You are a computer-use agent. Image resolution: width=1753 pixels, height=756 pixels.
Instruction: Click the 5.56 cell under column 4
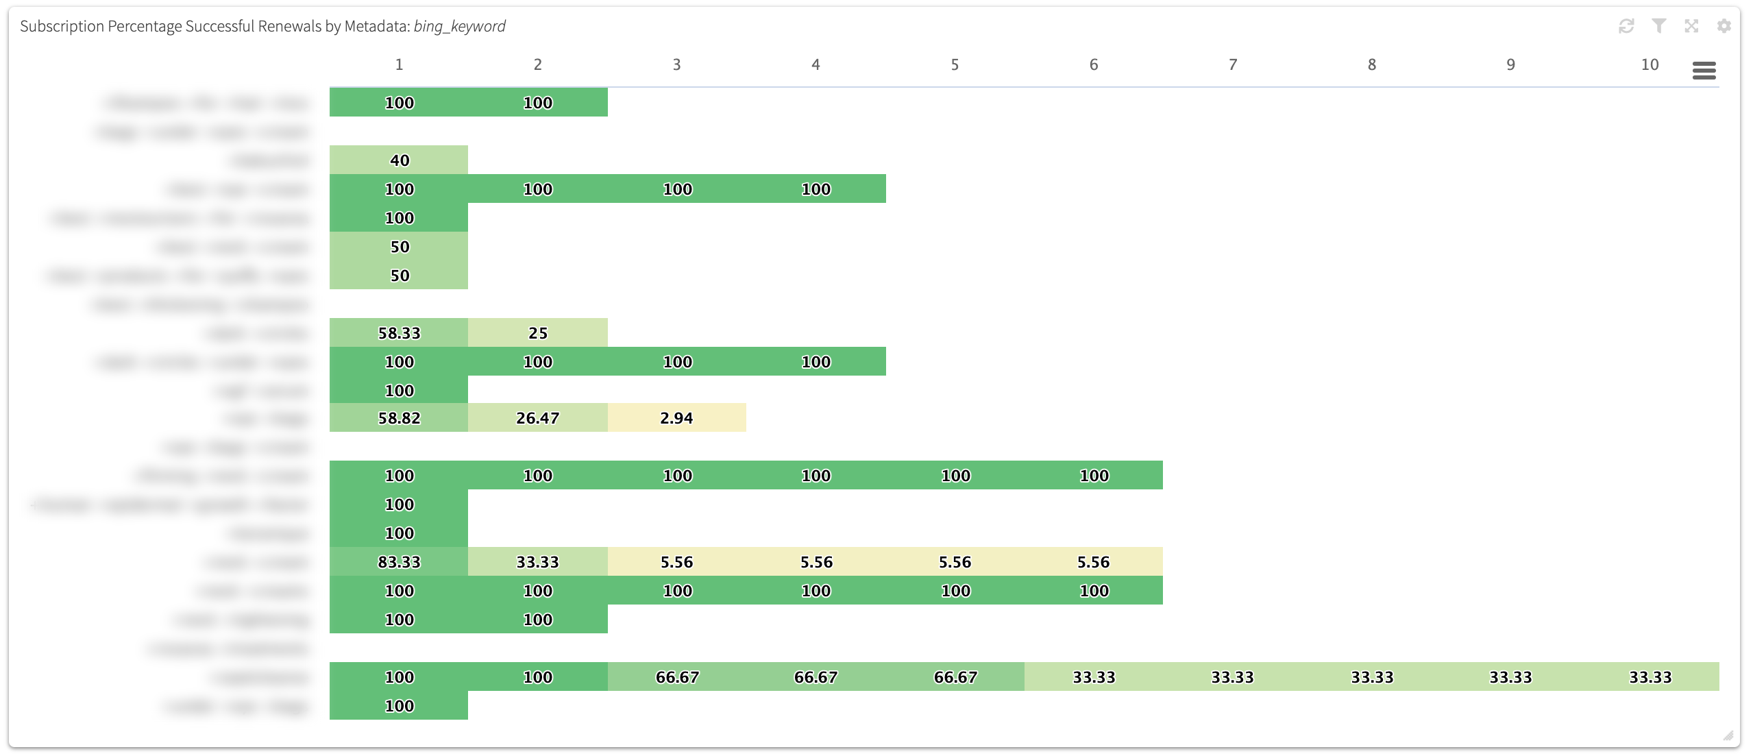click(x=816, y=561)
